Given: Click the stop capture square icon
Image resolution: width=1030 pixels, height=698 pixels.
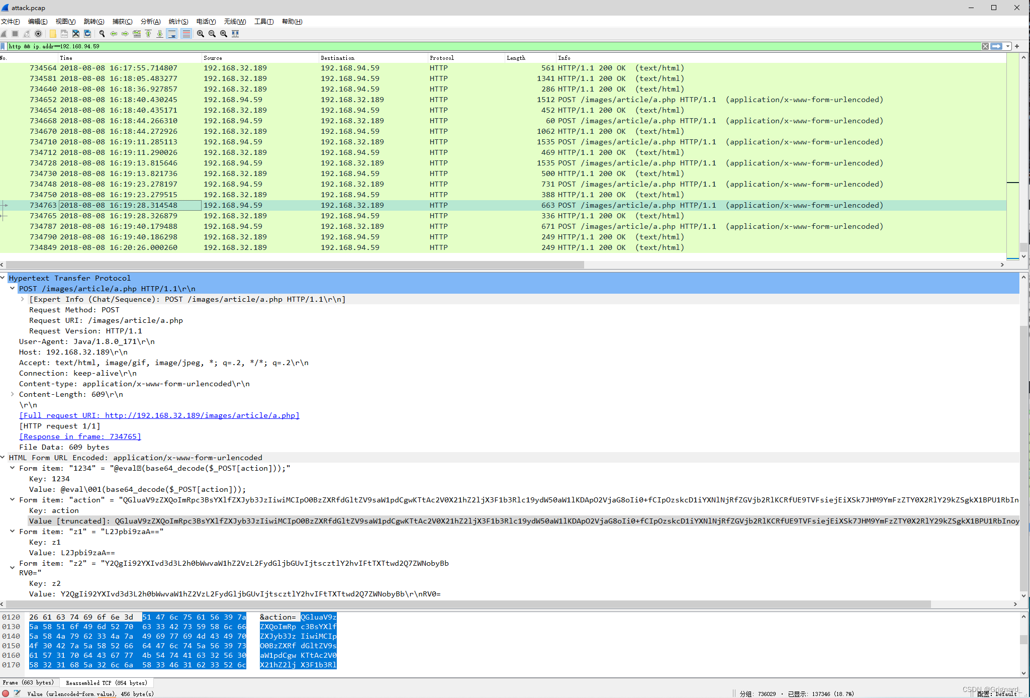Looking at the screenshot, I should 15,34.
